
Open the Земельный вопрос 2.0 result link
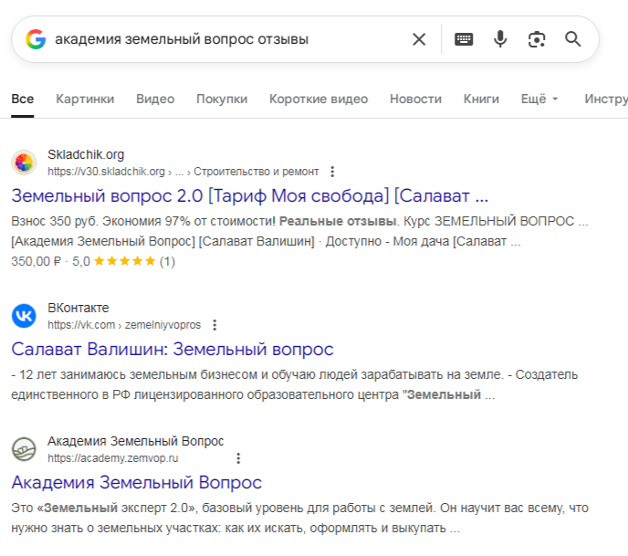249,195
